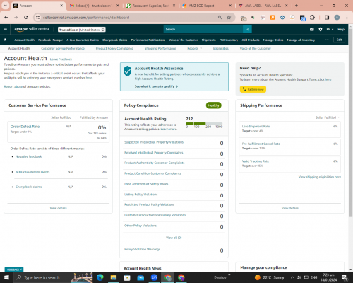The width and height of the screenshot is (353, 283).
Task: Open Suspected Intellectual Property Violations link
Action: [x=154, y=142]
